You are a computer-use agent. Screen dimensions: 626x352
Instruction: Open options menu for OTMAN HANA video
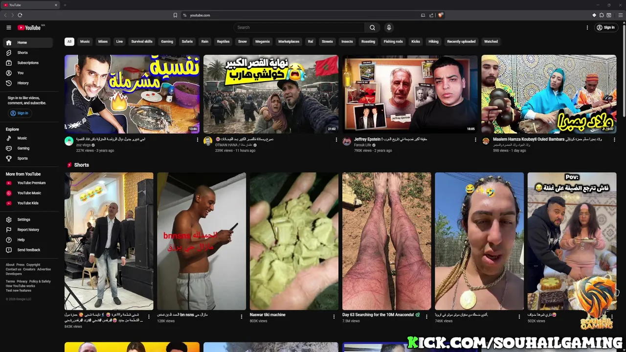336,140
